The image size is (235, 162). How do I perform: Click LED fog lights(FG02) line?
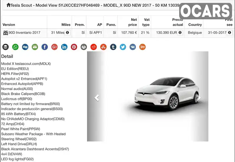tap(17, 159)
